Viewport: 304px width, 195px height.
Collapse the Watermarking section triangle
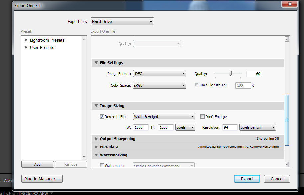click(96, 155)
